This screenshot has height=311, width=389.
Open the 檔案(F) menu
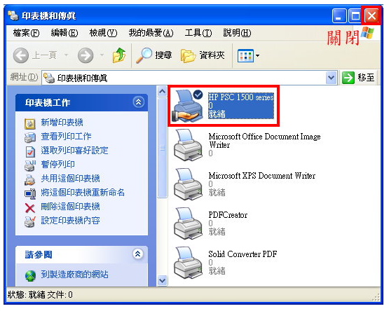point(26,33)
